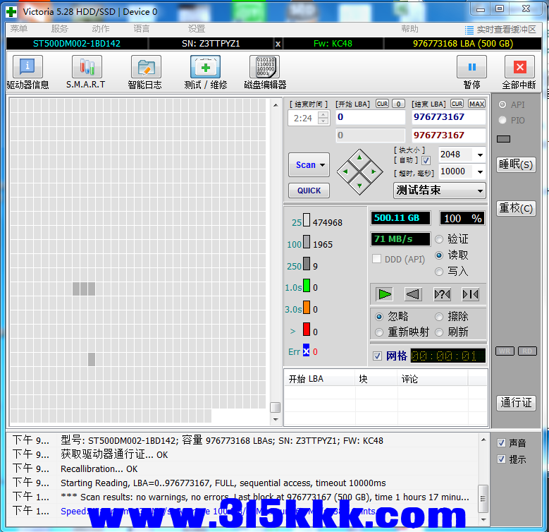This screenshot has width=549, height=532.
Task: Select the write (写入) radio button
Action: [439, 272]
